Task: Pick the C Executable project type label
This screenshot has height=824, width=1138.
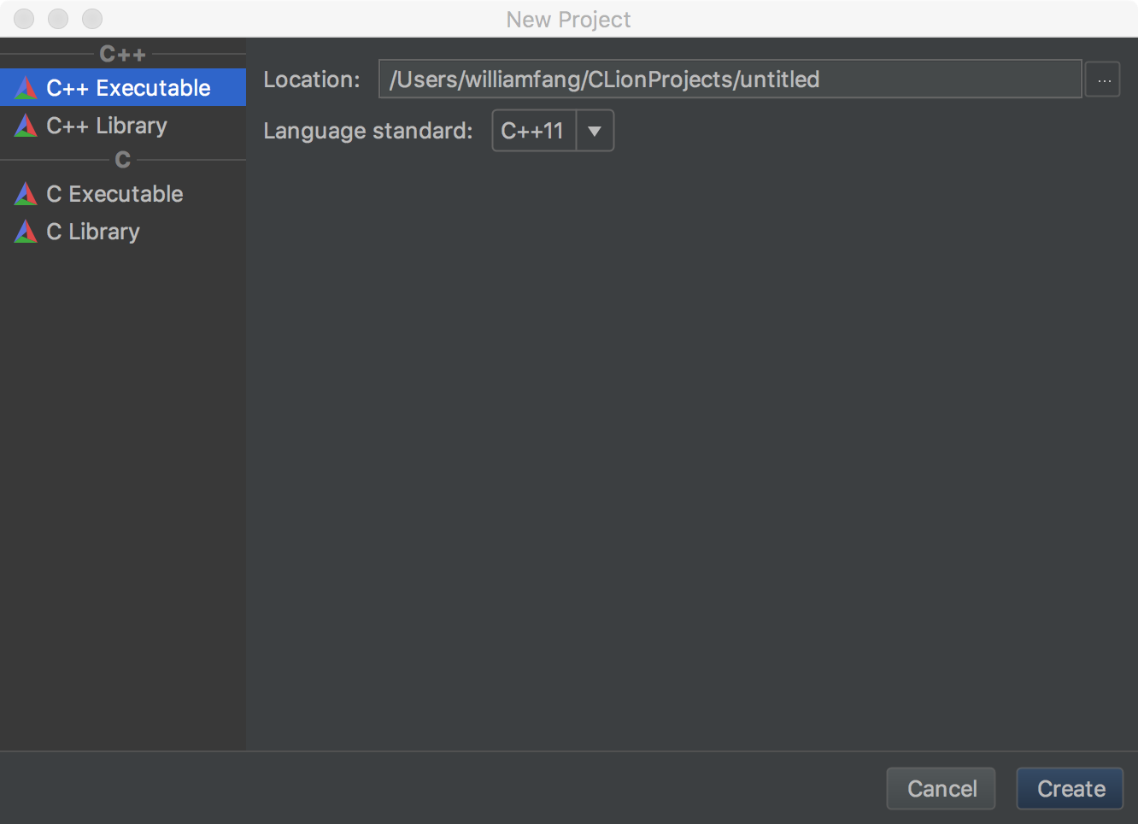Action: pyautogui.click(x=114, y=194)
